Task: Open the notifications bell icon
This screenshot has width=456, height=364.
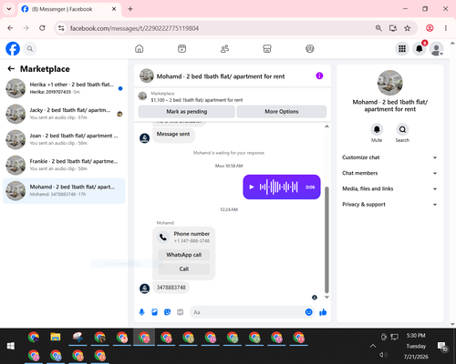Action: [420, 48]
